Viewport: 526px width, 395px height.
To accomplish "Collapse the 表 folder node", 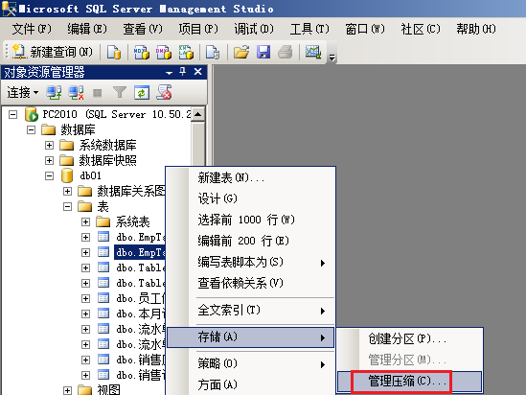I will pyautogui.click(x=67, y=206).
